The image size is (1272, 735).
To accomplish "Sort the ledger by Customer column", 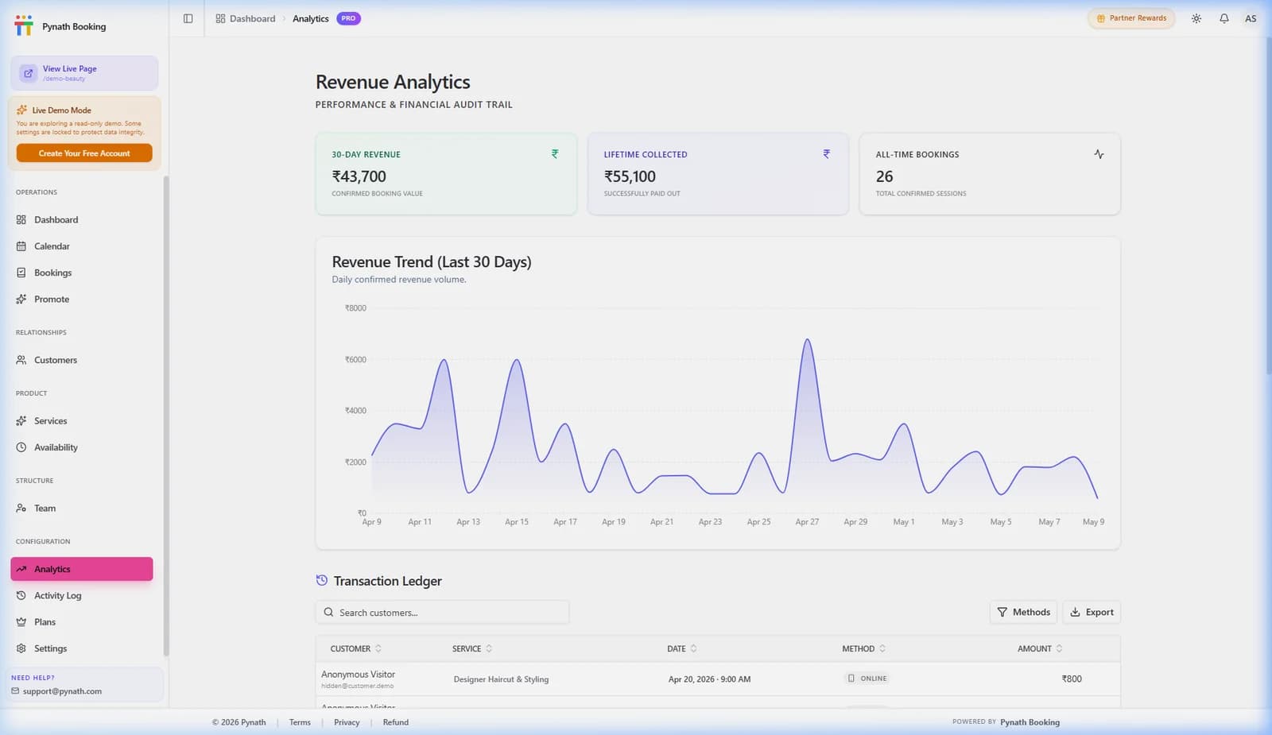I will pos(356,649).
